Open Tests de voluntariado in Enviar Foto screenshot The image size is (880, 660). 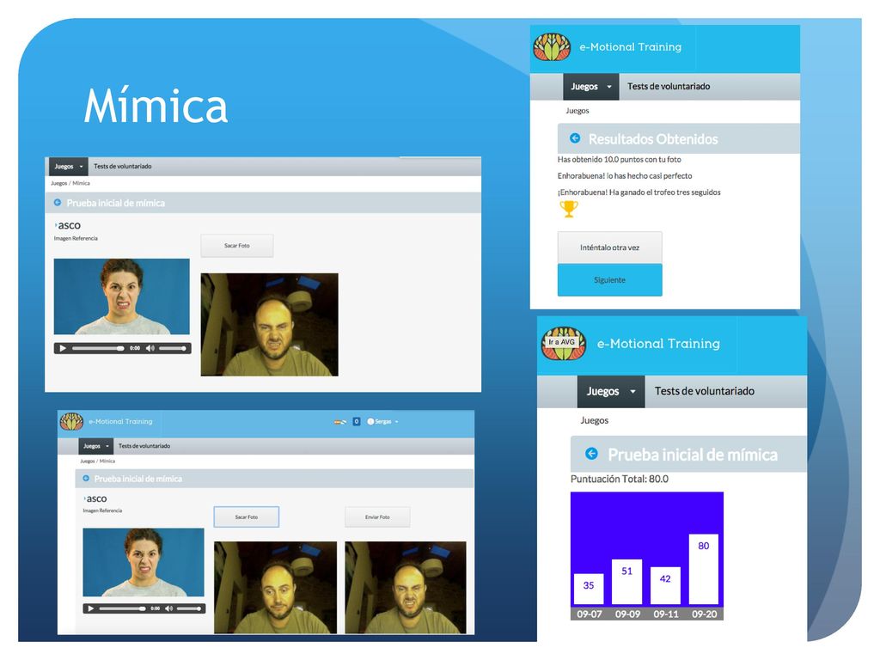click(144, 446)
